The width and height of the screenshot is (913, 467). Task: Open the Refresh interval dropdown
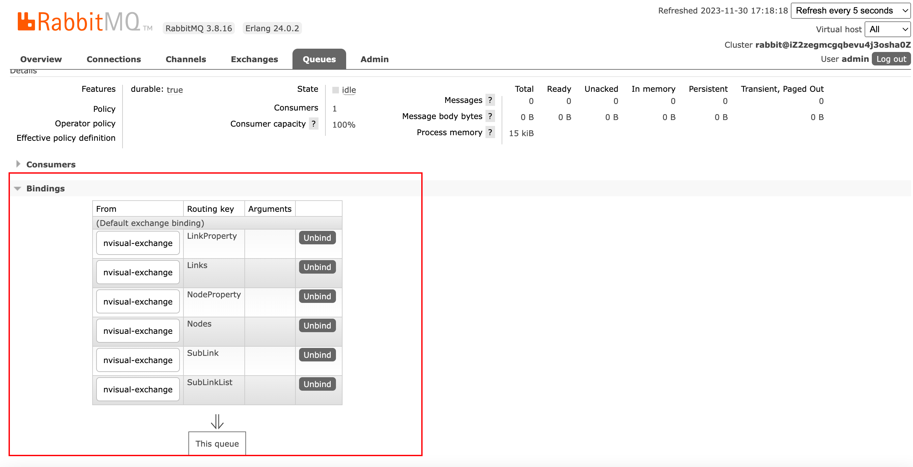(850, 11)
